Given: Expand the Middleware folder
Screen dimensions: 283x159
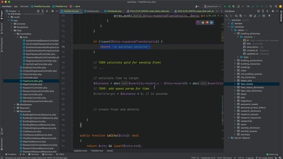Looking at the screenshot, I should coord(15,105).
